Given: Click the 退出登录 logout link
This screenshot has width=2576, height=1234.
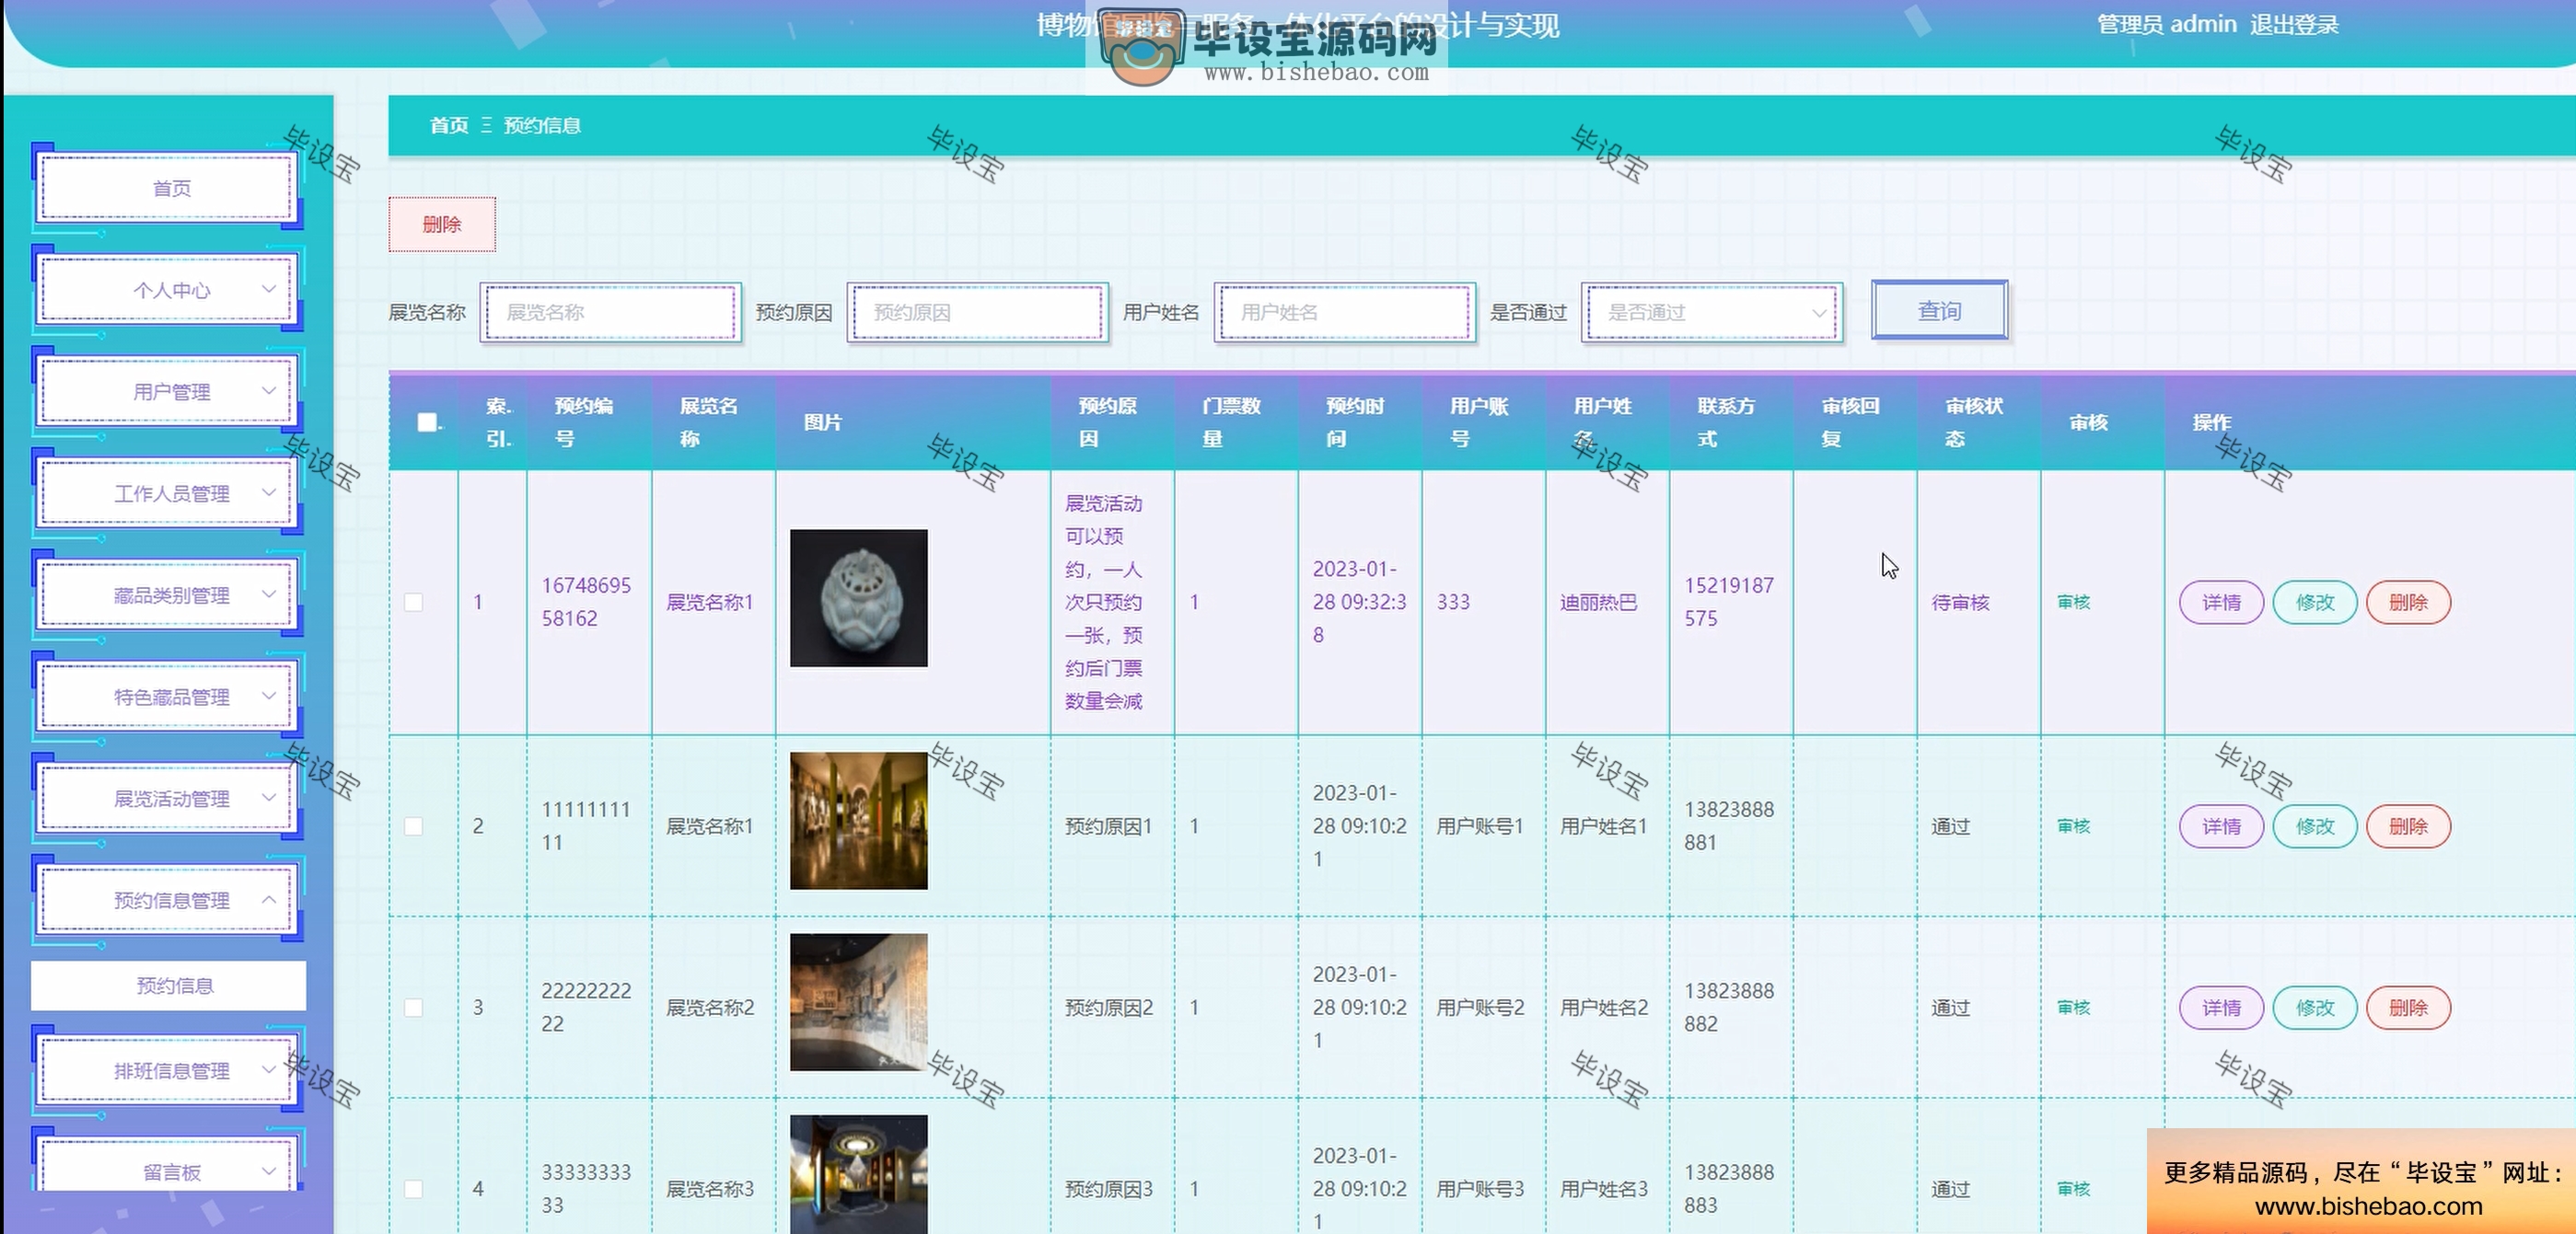Looking at the screenshot, I should pos(2294,25).
